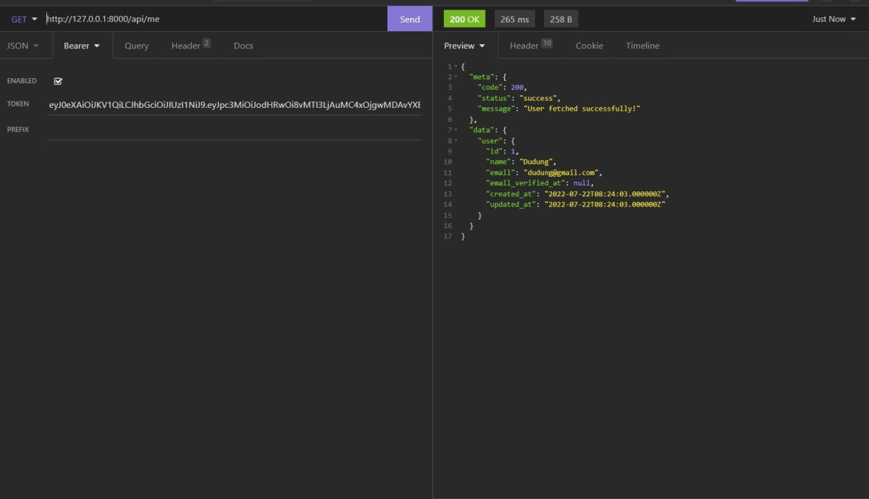Open the Cookie tab

coord(589,46)
